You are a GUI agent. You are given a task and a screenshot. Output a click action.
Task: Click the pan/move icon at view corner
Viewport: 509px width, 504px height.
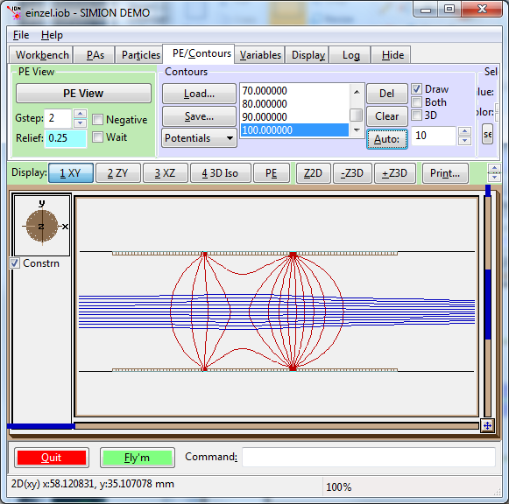click(487, 425)
